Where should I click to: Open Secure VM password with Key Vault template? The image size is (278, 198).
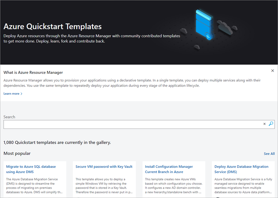click(104, 167)
